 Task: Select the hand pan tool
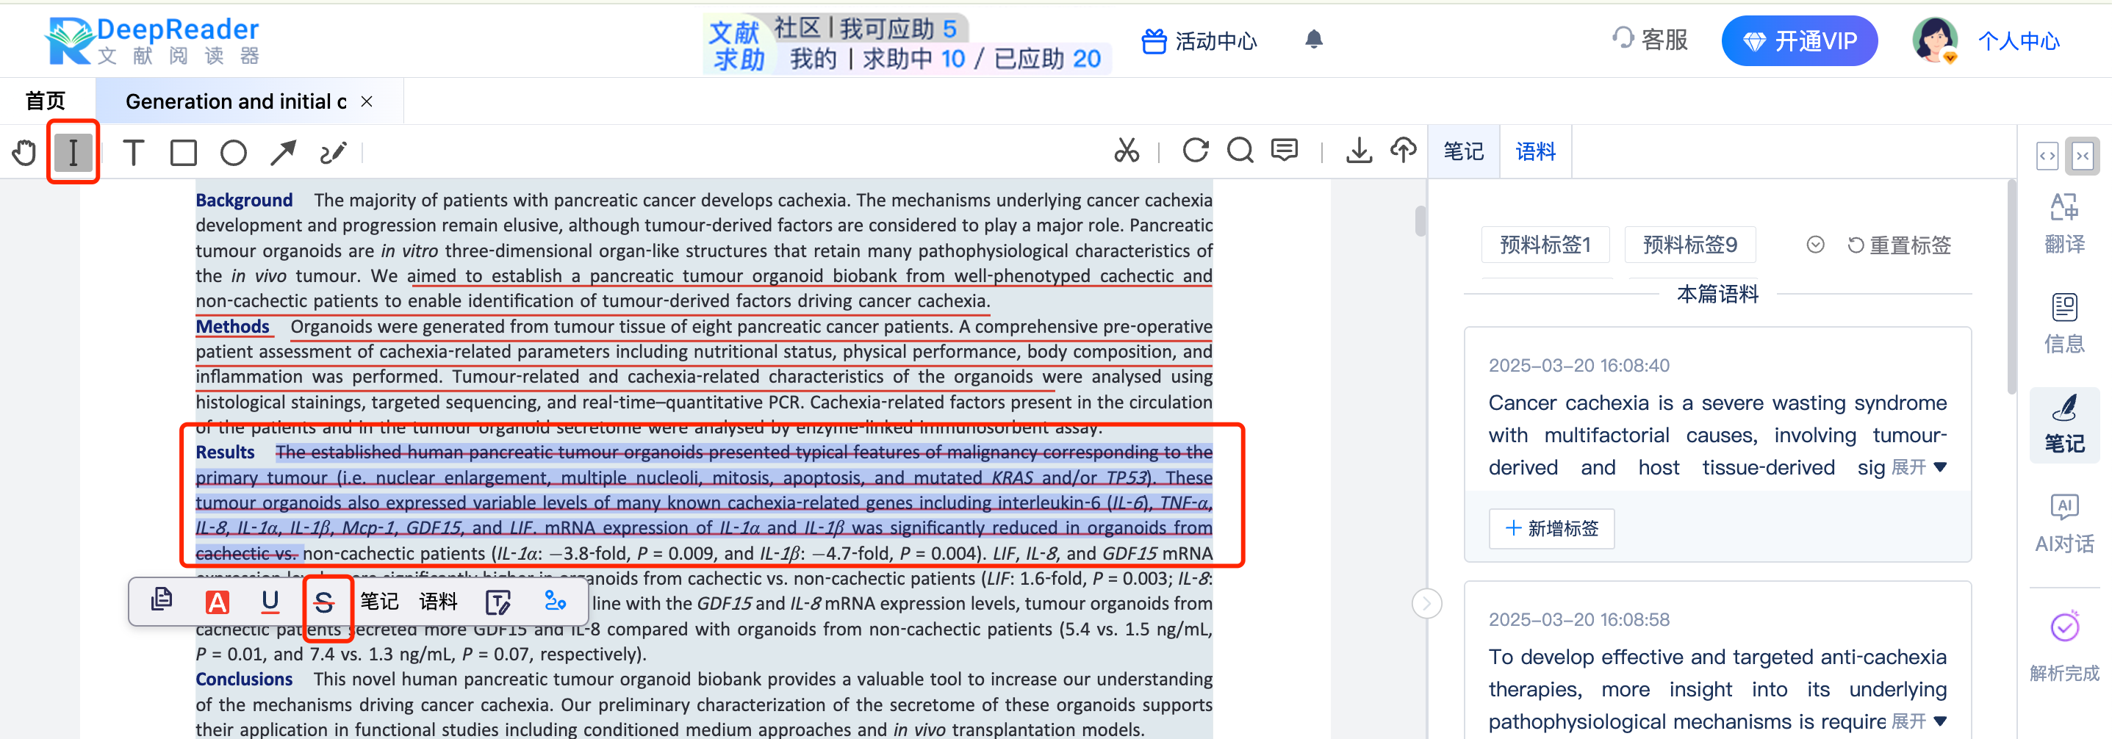24,151
